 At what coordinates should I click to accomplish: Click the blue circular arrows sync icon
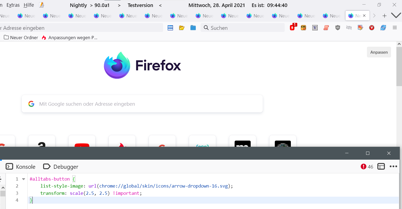[x=383, y=27]
